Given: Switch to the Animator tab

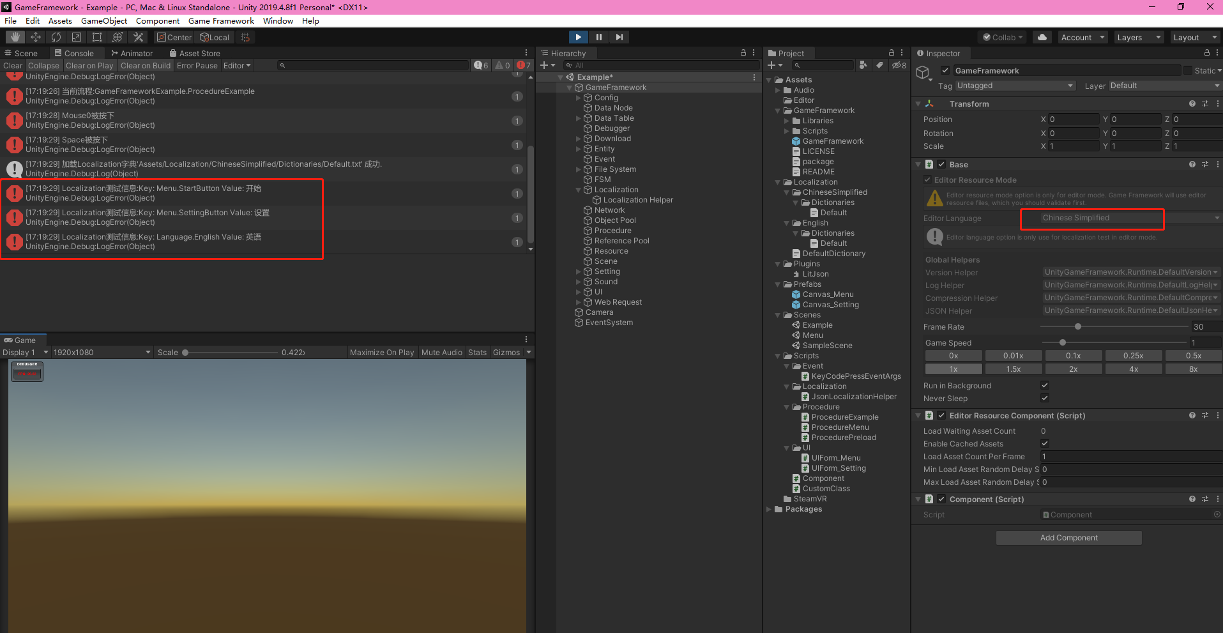Looking at the screenshot, I should click(x=134, y=52).
